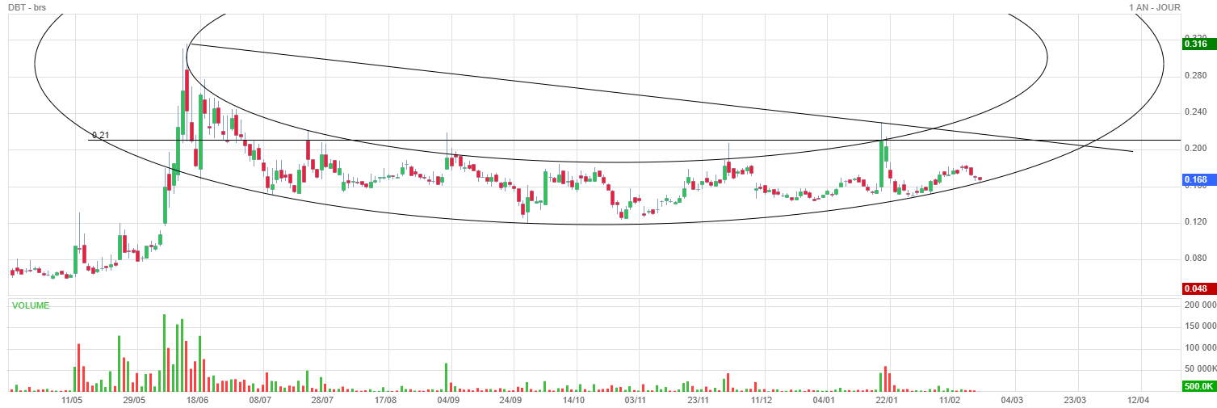Click the 14/10 date on time axis
Image resolution: width=1217 pixels, height=408 pixels.
tap(573, 400)
